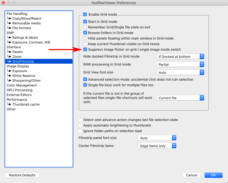Open the Grid View font size dropdown
228x183 pixels.
point(180,72)
